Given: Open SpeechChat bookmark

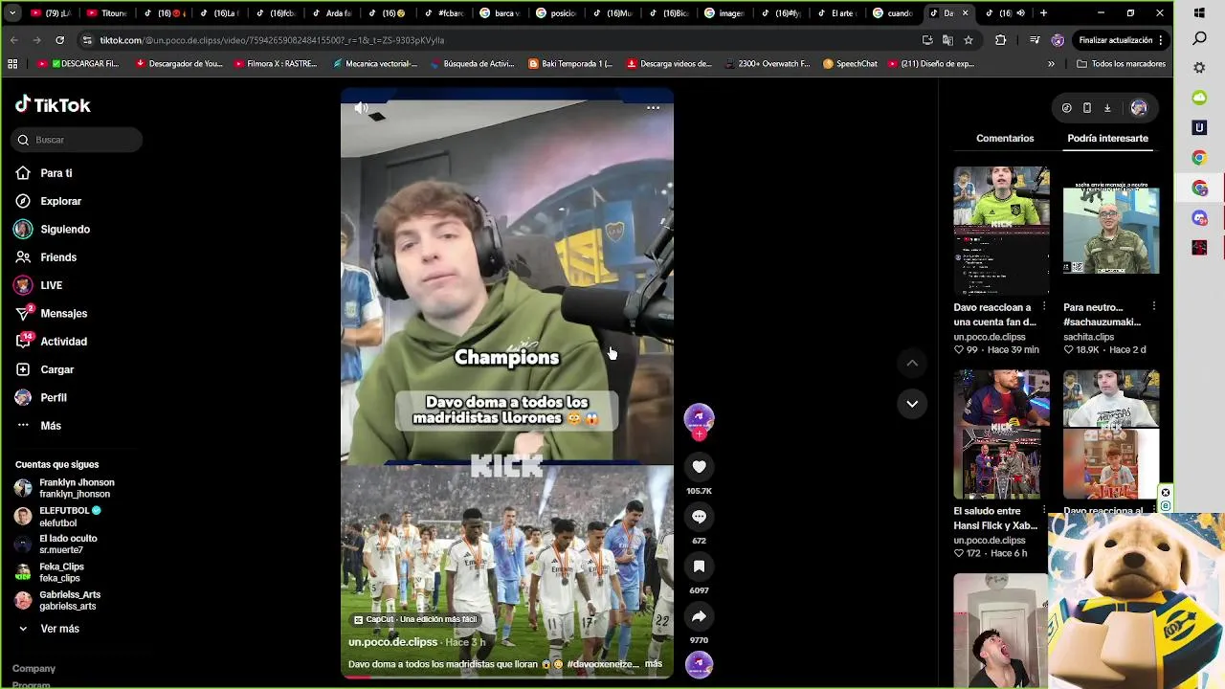Looking at the screenshot, I should 850,64.
